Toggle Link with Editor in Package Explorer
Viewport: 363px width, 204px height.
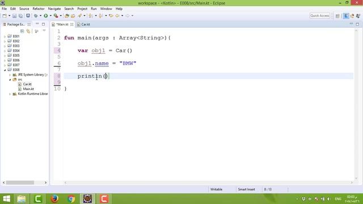point(28,31)
